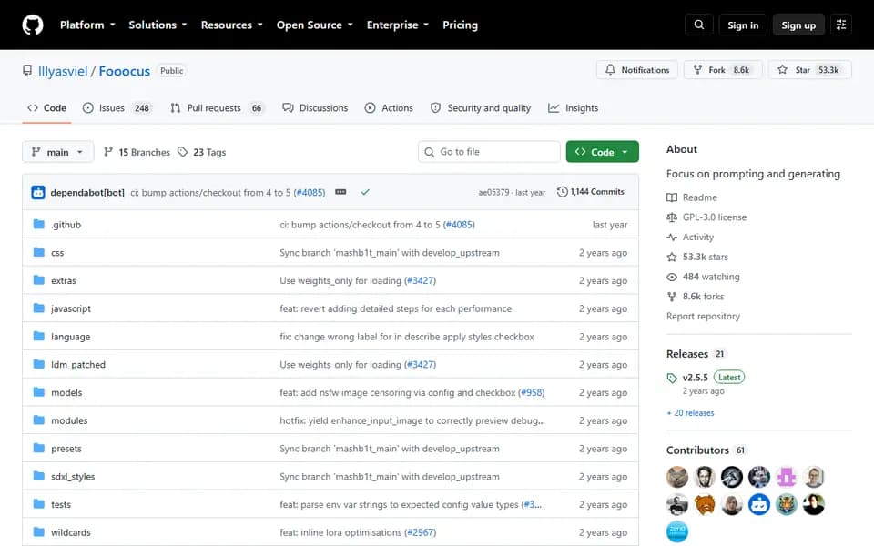Open the Fooocus repository name link
Image resolution: width=874 pixels, height=546 pixels.
(x=125, y=71)
